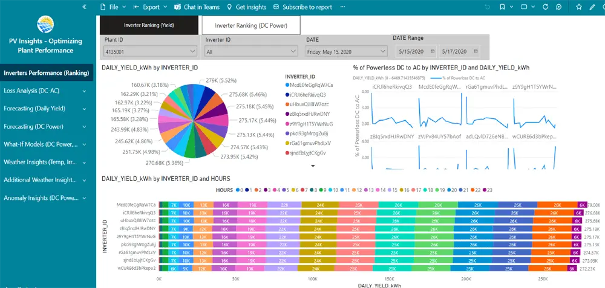605x288 pixels.
Task: Open the Inverter ID dropdown
Action: tap(251, 52)
